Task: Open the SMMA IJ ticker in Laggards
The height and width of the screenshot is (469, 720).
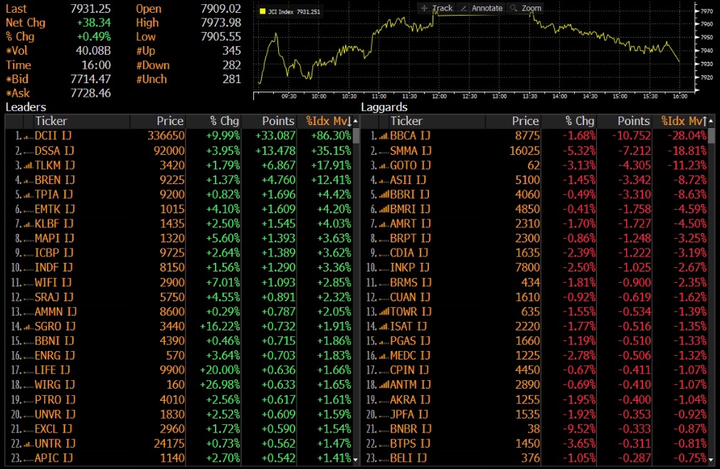Action: pyautogui.click(x=410, y=151)
